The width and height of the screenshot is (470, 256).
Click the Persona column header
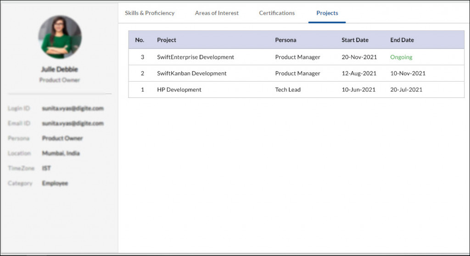point(285,40)
